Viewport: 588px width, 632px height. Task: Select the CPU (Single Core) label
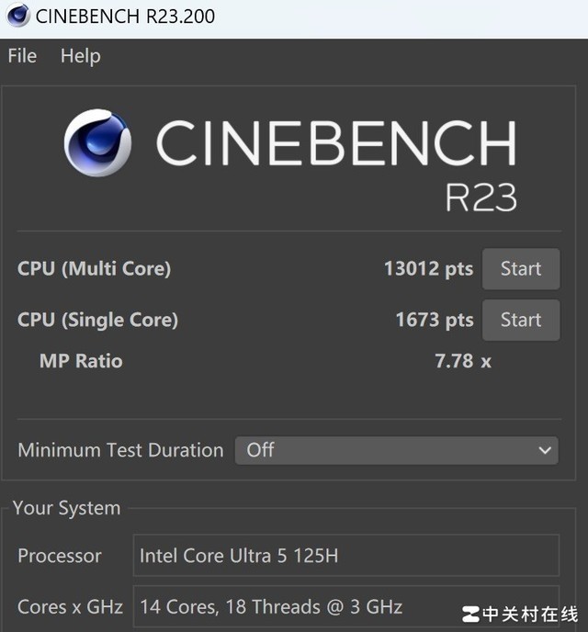coord(97,320)
